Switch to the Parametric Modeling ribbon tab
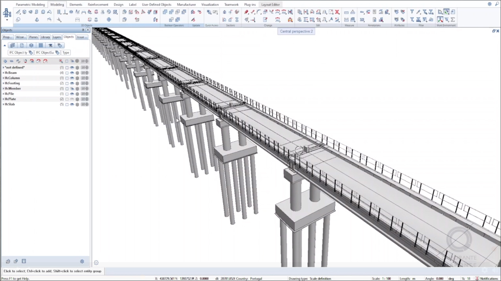This screenshot has width=501, height=281. click(30, 5)
